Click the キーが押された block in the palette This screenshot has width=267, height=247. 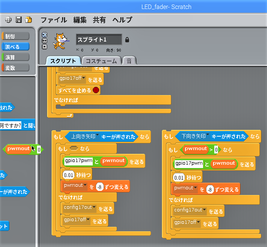coord(15,192)
